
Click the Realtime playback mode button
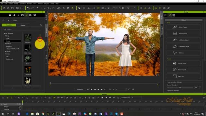click(80, 90)
